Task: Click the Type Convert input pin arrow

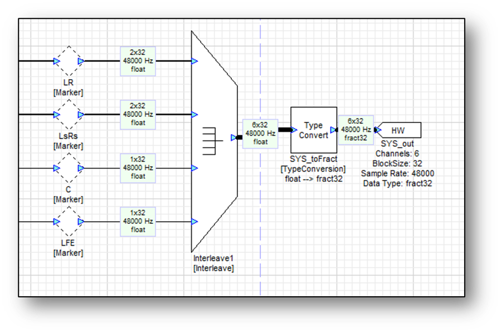Action: coord(294,130)
